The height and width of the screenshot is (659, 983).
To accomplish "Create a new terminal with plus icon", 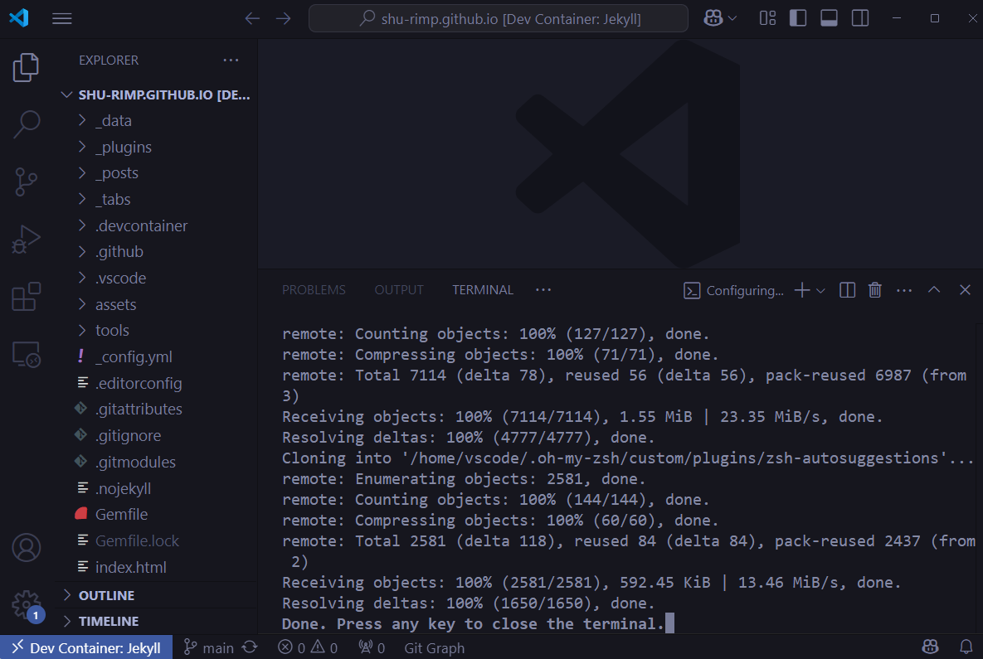I will pyautogui.click(x=802, y=290).
